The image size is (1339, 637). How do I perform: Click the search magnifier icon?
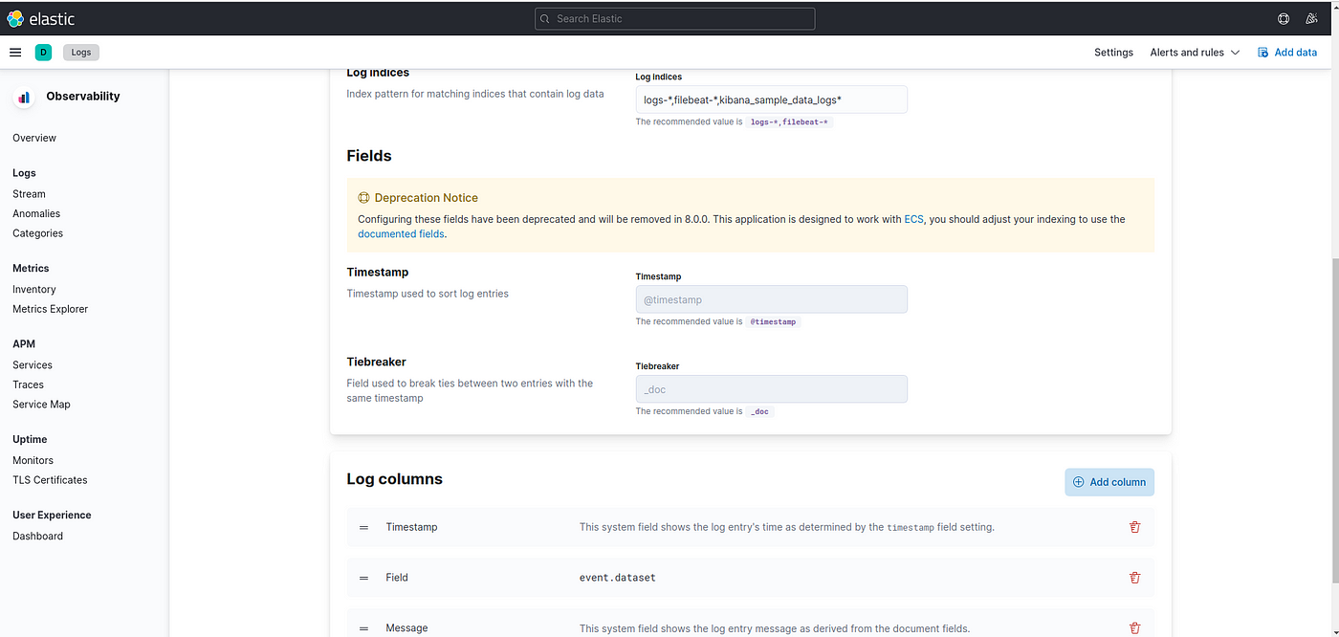coord(545,18)
